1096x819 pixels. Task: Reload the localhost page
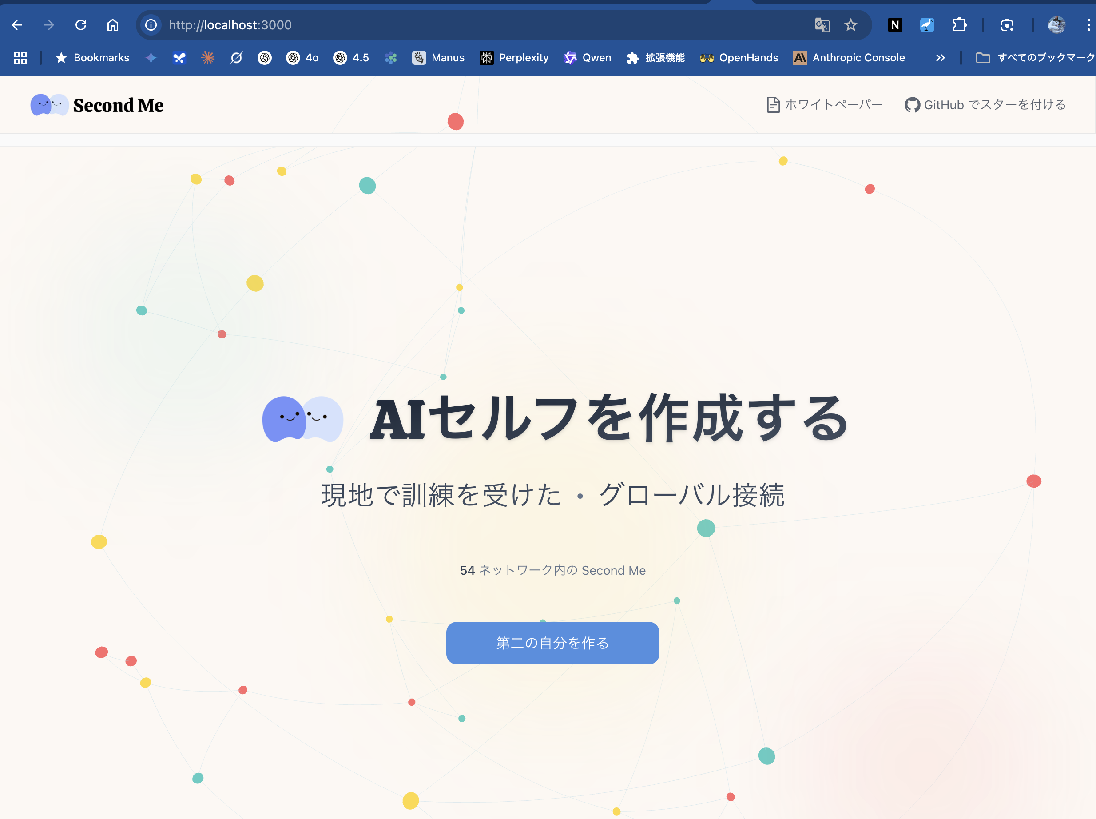point(81,25)
